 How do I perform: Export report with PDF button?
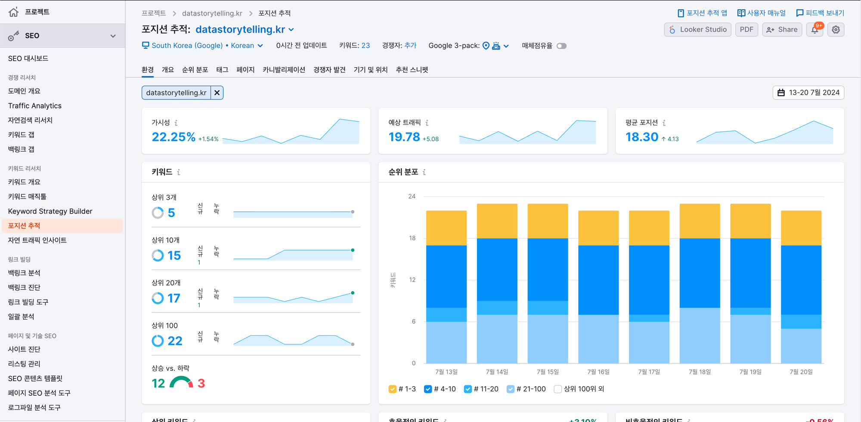point(746,30)
